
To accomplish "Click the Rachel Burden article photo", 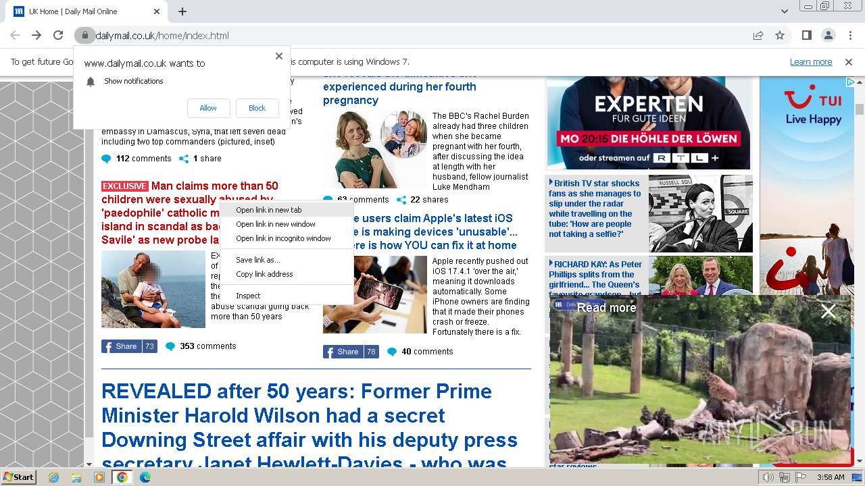I will pyautogui.click(x=375, y=149).
